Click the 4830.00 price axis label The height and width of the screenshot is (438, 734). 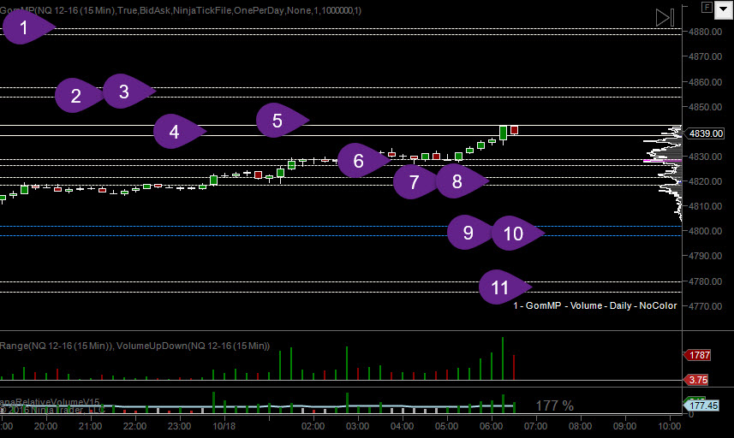tap(705, 157)
